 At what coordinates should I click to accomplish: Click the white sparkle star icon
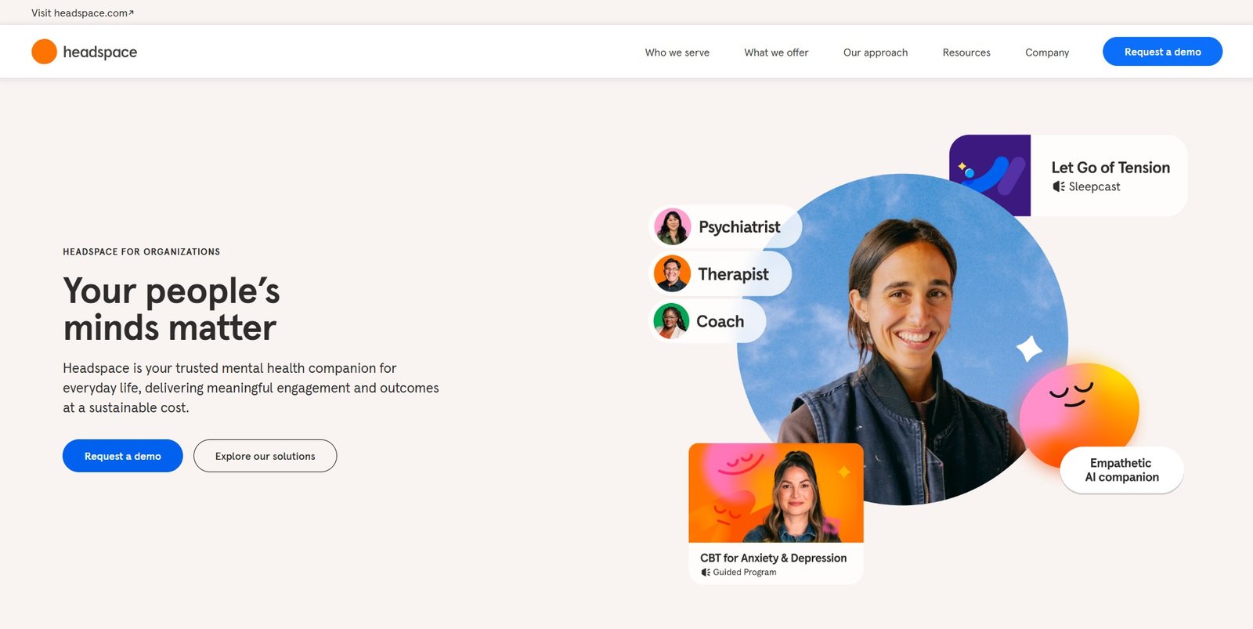point(1029,348)
